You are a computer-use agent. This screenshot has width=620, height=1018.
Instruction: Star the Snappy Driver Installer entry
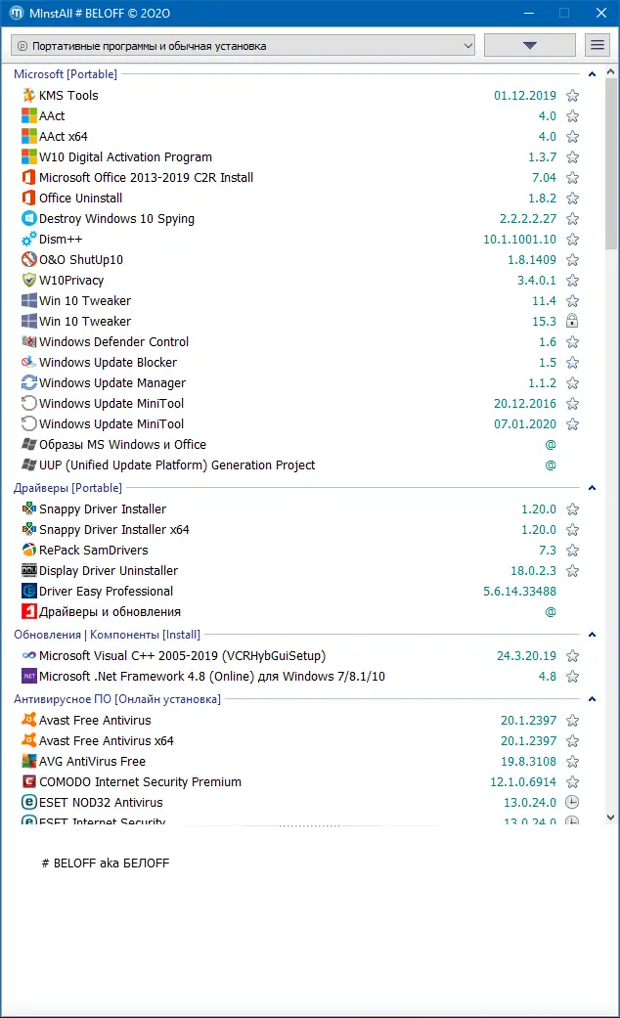point(573,509)
